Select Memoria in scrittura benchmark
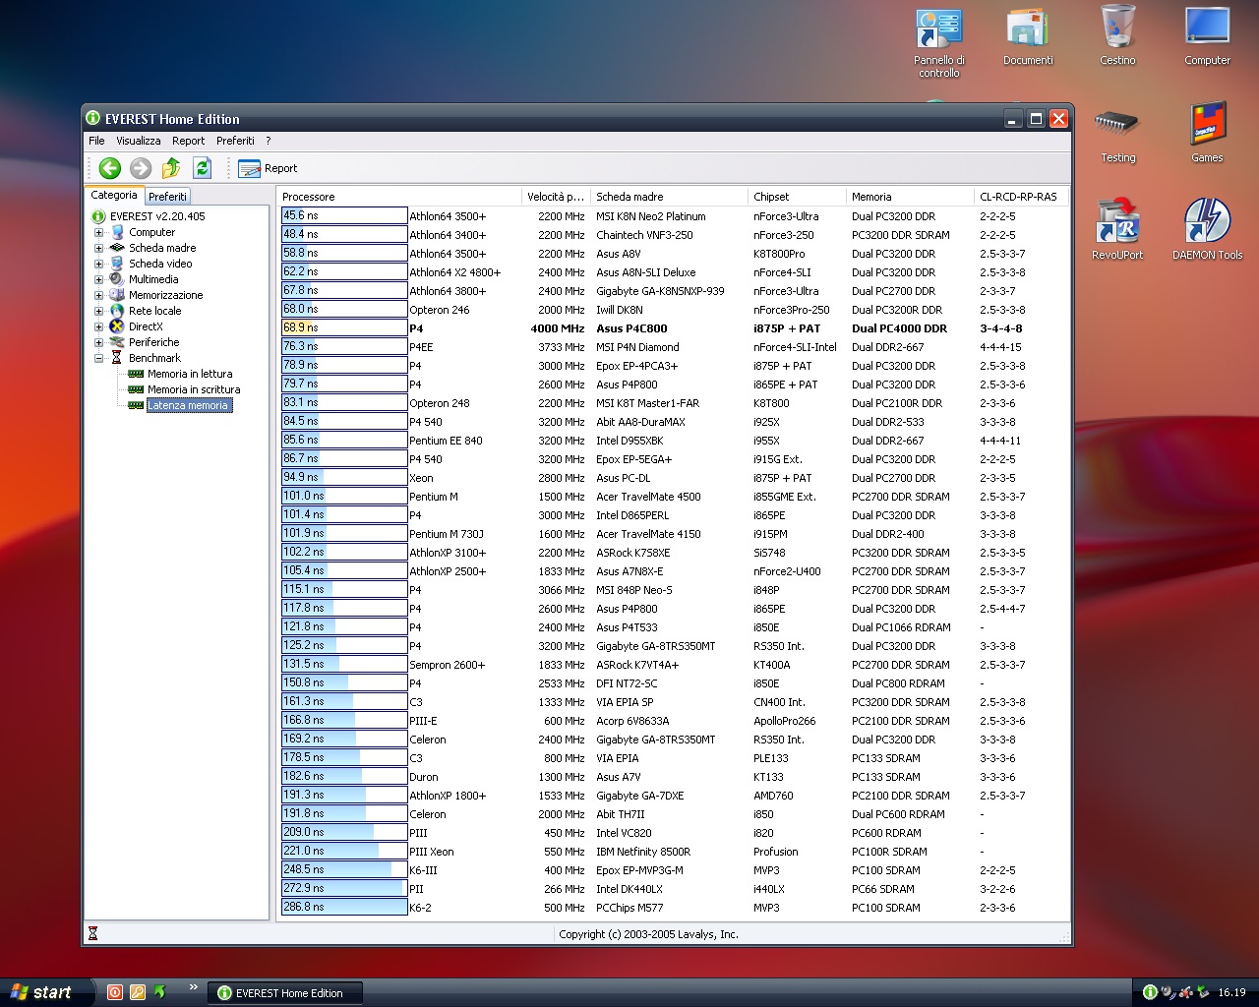The width and height of the screenshot is (1259, 1007). (x=193, y=389)
